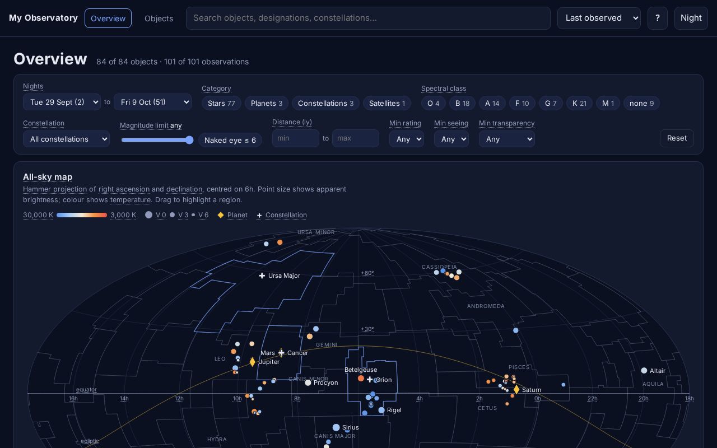The width and height of the screenshot is (717, 448).
Task: Expand the All constellations dropdown
Action: (x=66, y=139)
